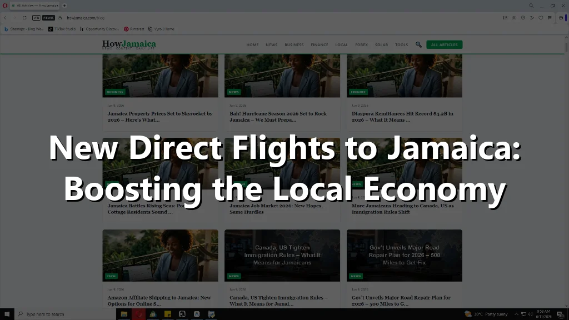Open the weather 30°C Partly sunny widget

point(486,314)
